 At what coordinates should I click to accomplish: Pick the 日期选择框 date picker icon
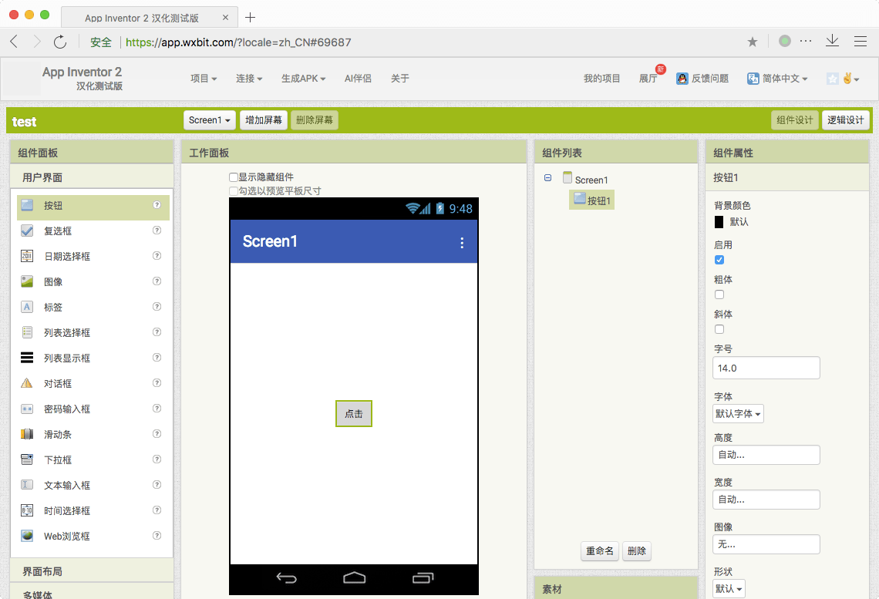[x=27, y=256]
